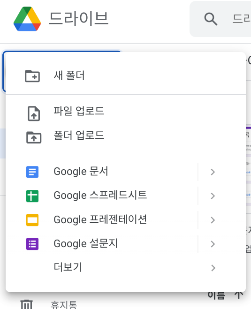The width and height of the screenshot is (251, 309).
Task: Expand the Google 설문지 submenu arrow
Action: click(x=213, y=244)
